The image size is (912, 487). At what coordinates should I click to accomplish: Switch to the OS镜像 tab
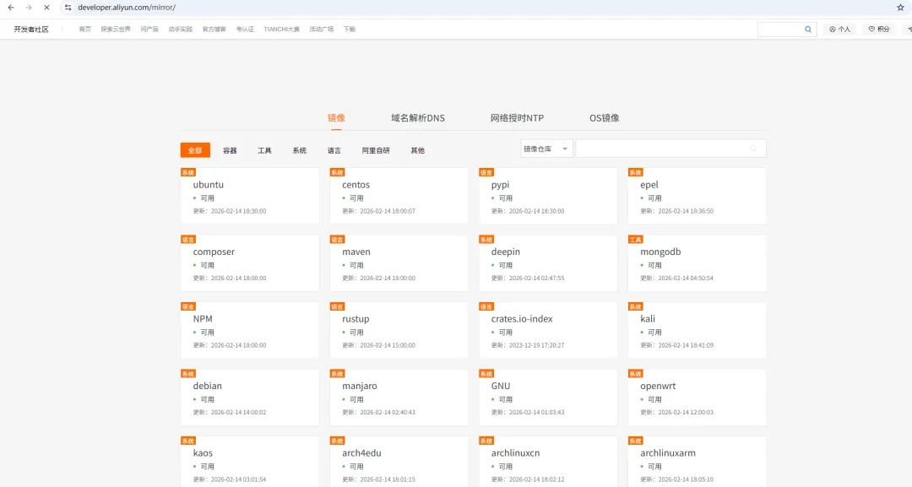(x=605, y=118)
